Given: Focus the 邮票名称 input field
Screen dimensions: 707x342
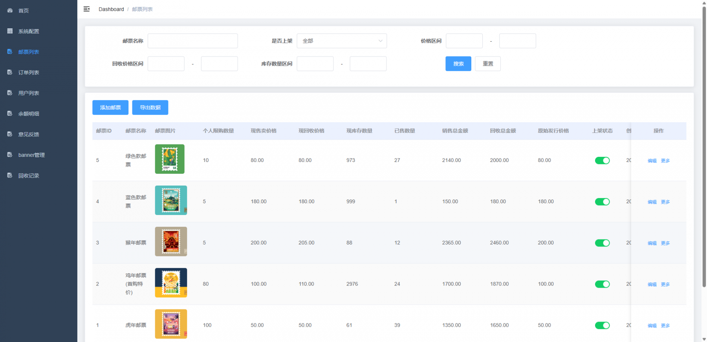Looking at the screenshot, I should (x=192, y=41).
